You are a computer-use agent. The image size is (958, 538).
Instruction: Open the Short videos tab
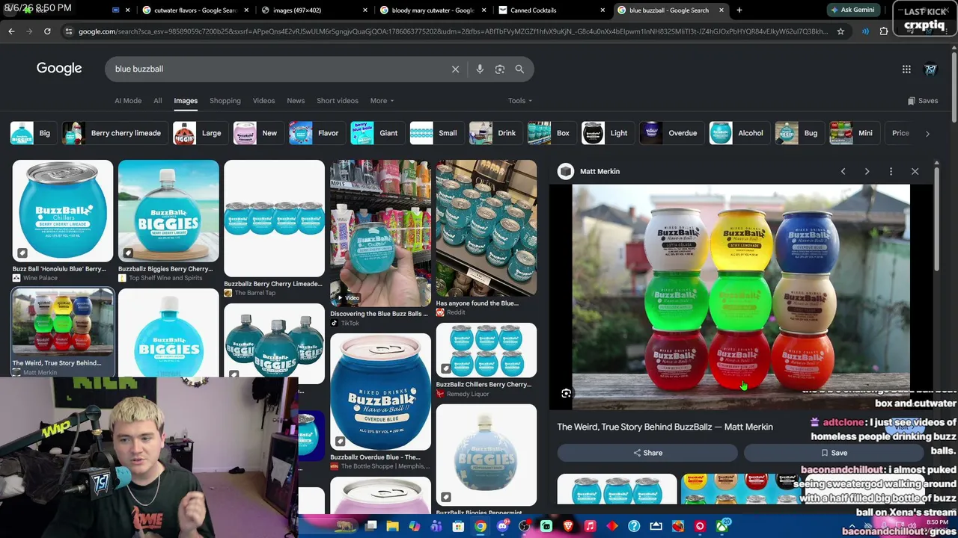tap(338, 101)
